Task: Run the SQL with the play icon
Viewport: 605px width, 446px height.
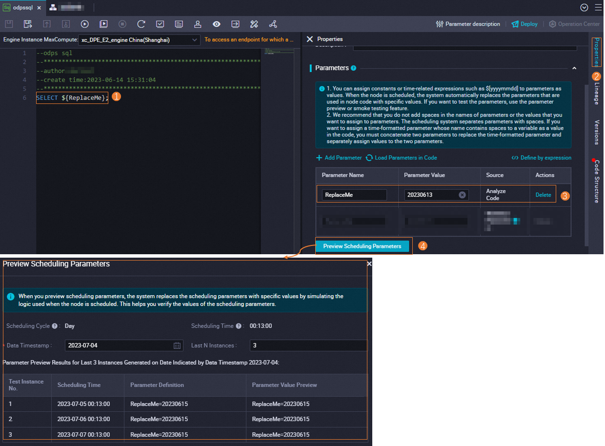Action: (x=85, y=24)
